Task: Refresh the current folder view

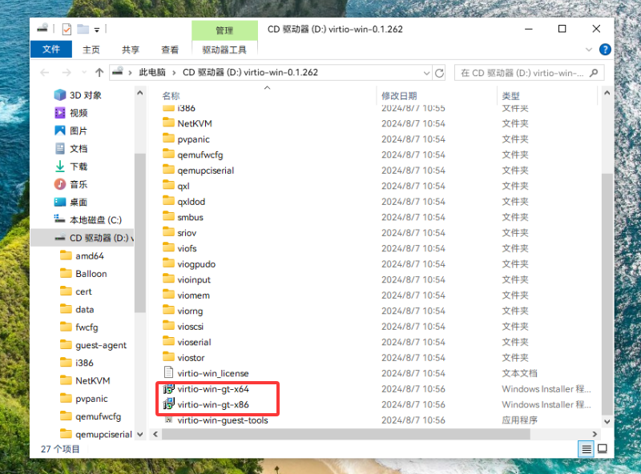Action: click(439, 73)
